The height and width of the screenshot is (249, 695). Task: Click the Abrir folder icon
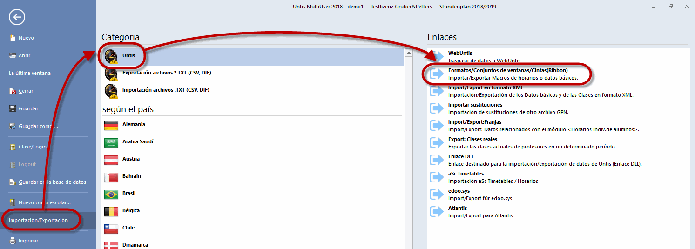click(x=13, y=55)
